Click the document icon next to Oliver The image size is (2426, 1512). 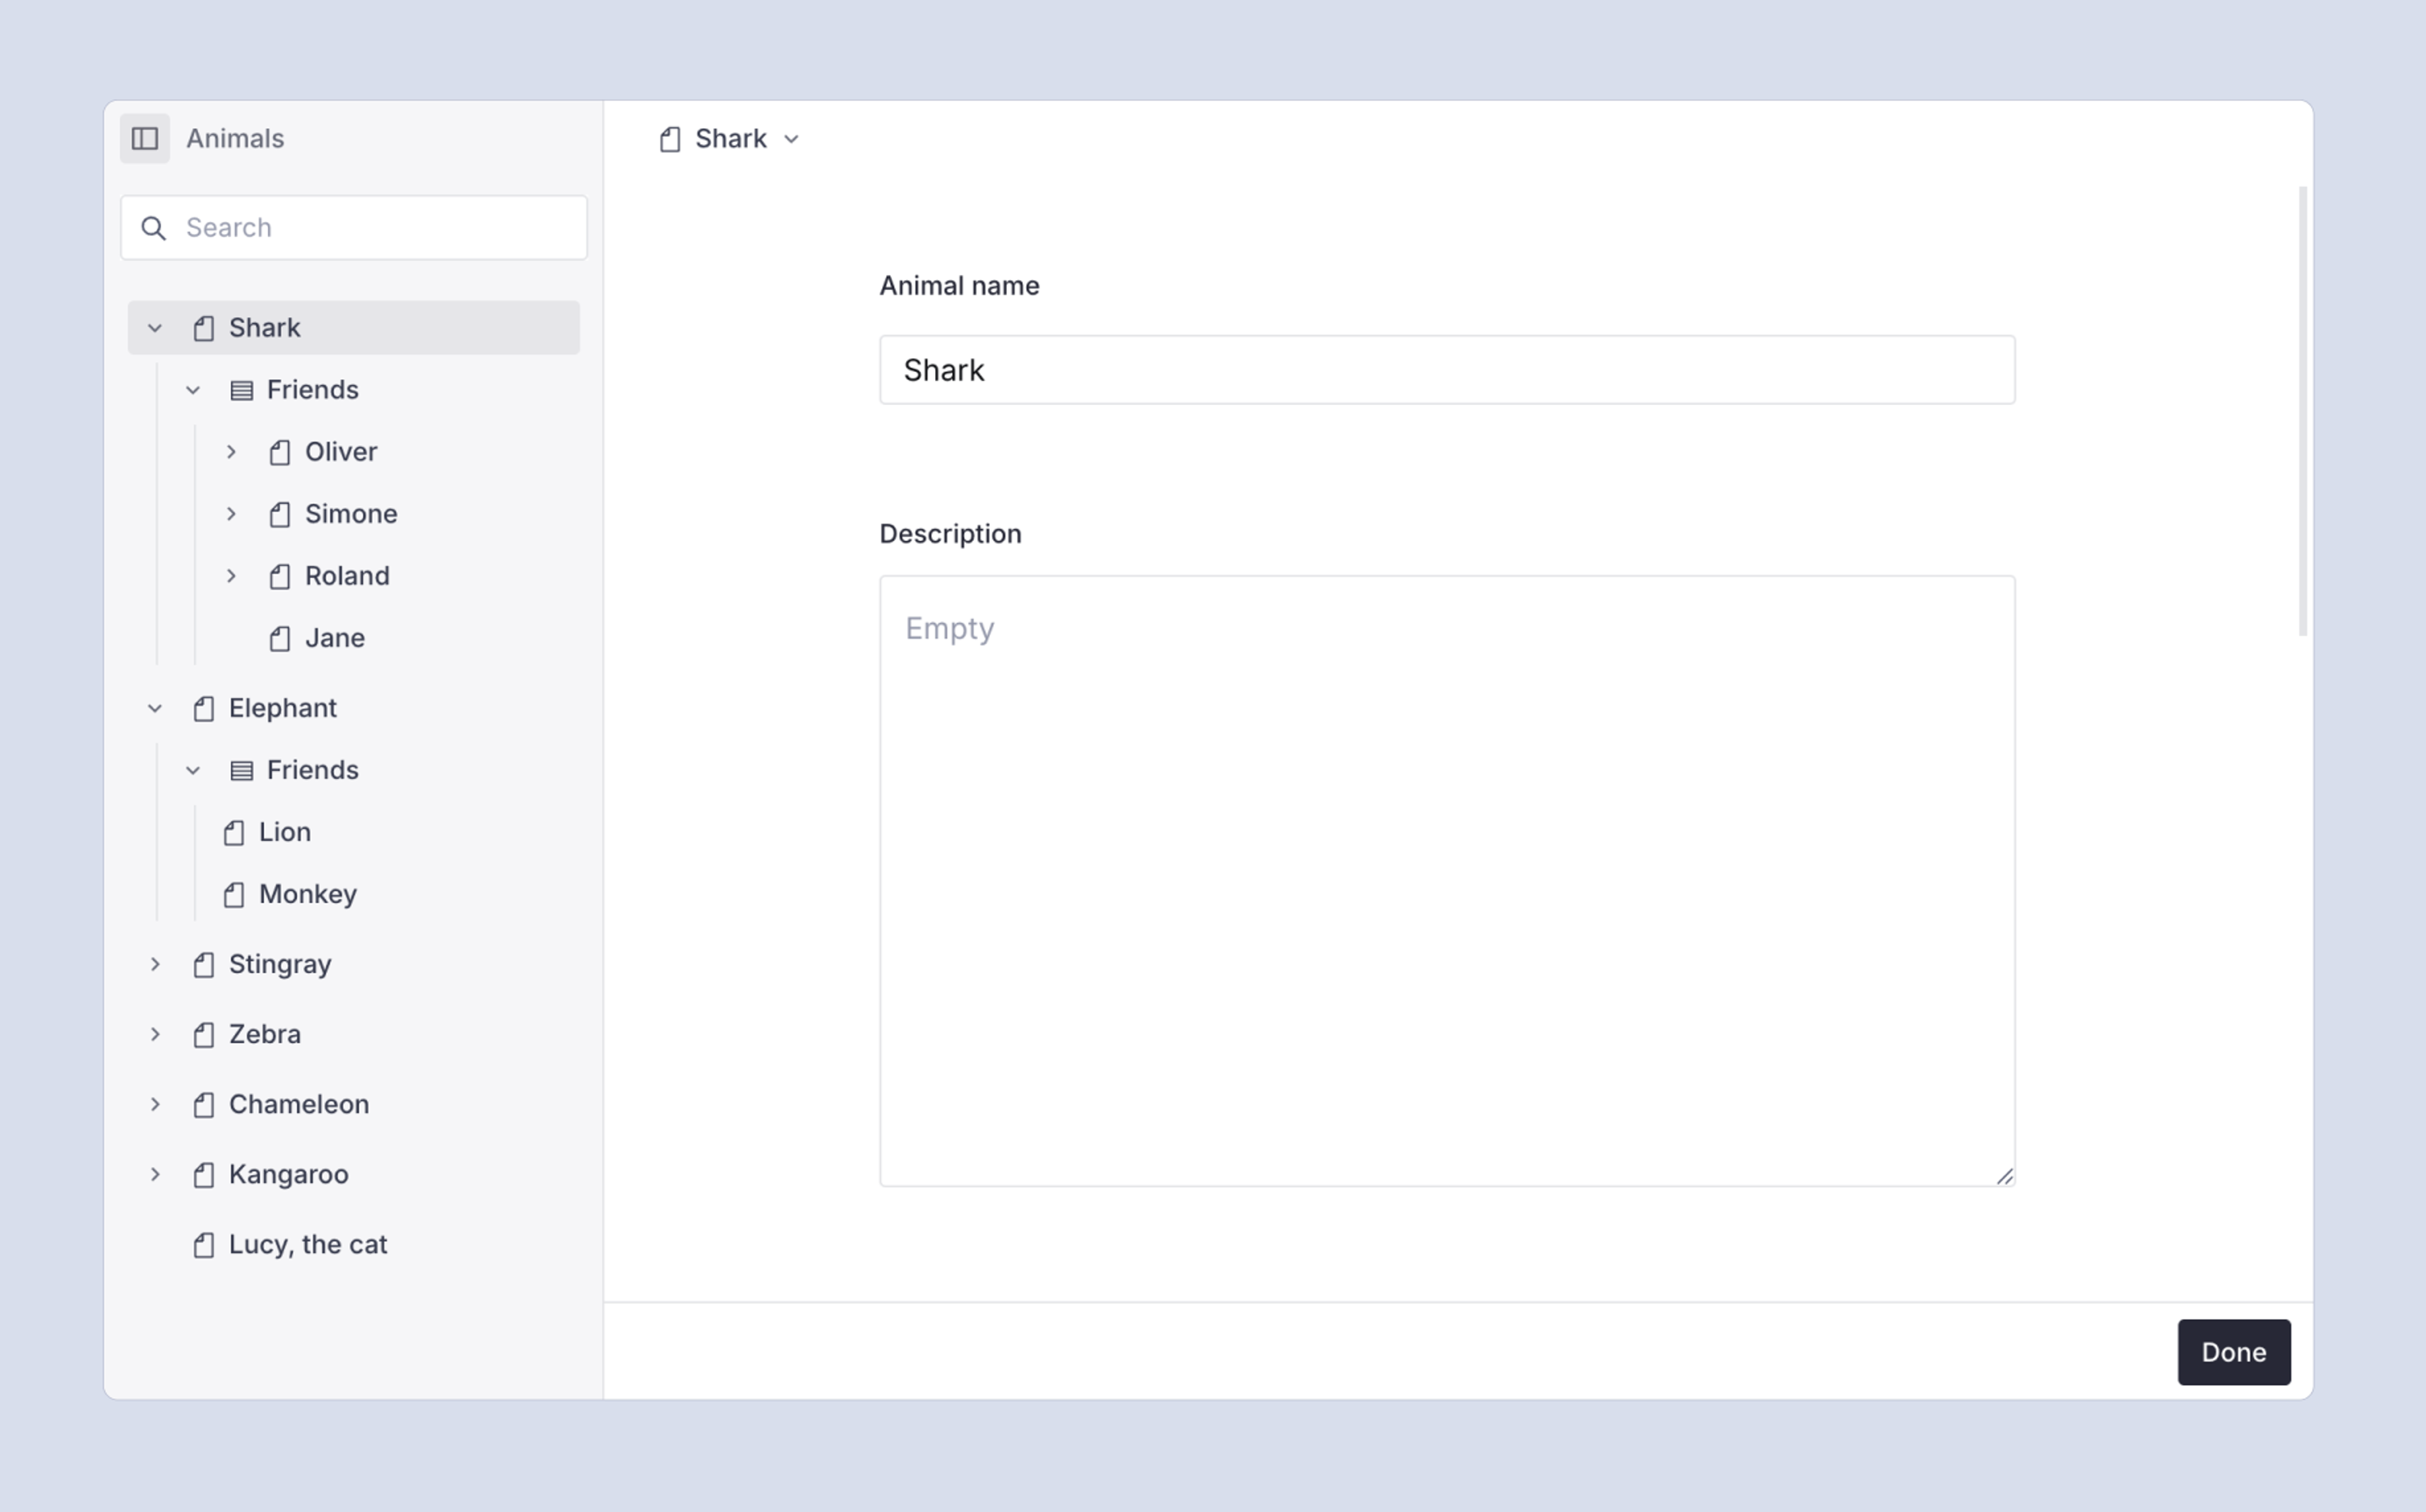pyautogui.click(x=280, y=453)
